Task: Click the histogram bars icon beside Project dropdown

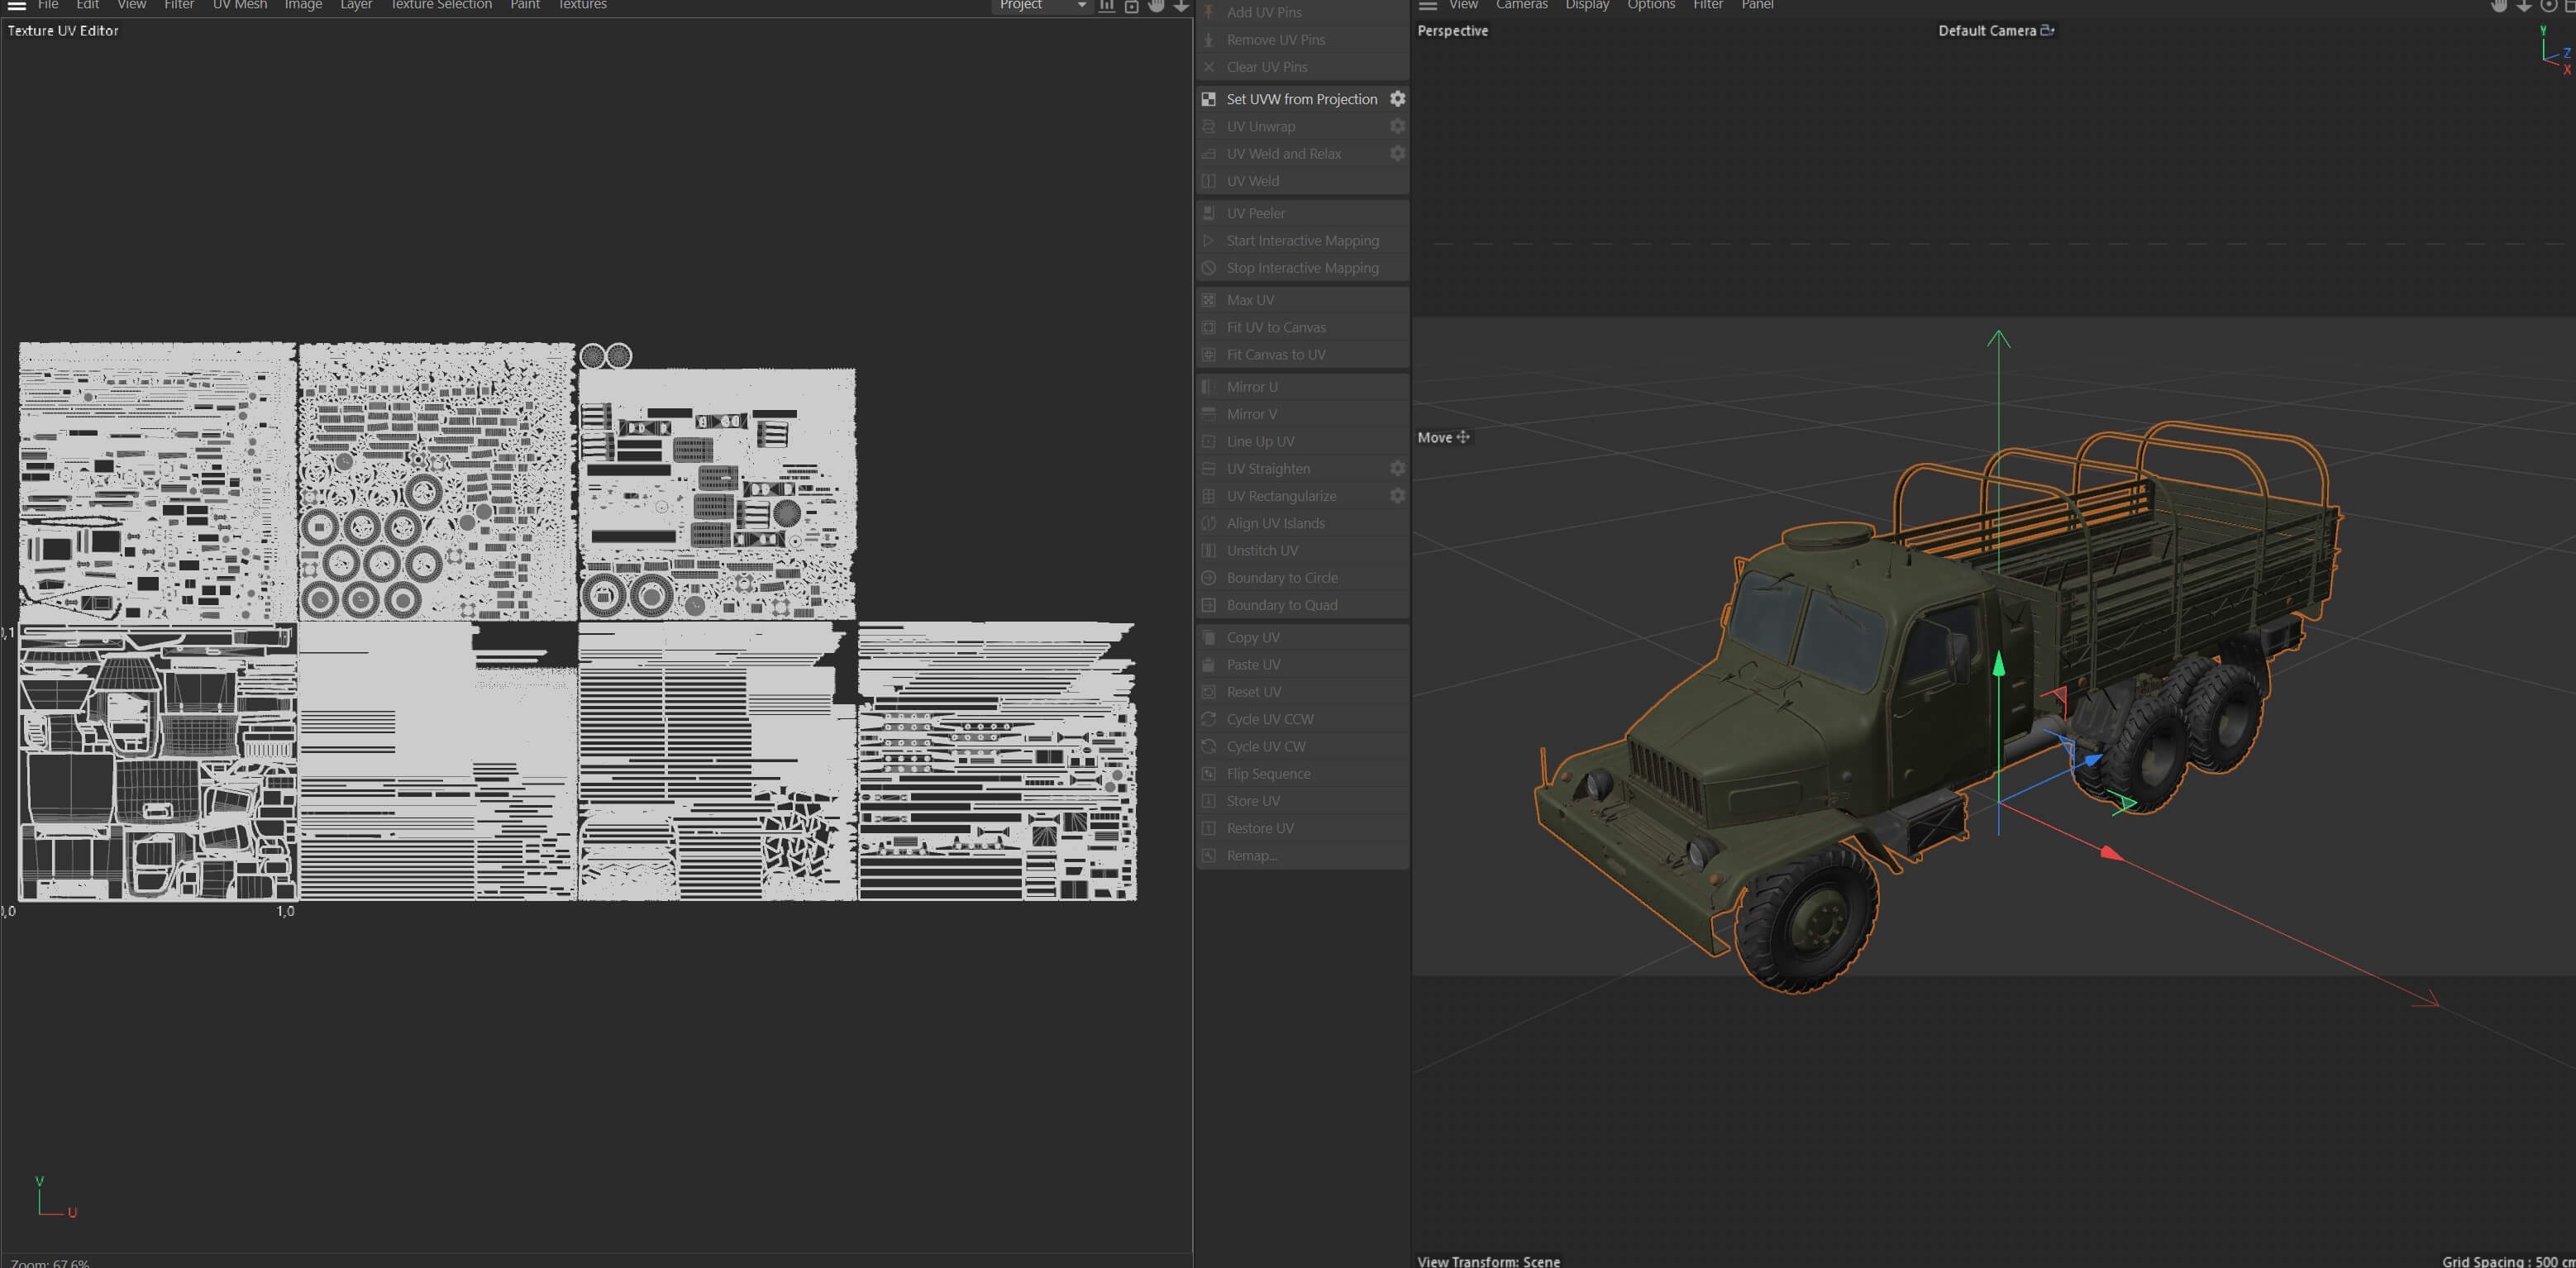Action: [1106, 5]
